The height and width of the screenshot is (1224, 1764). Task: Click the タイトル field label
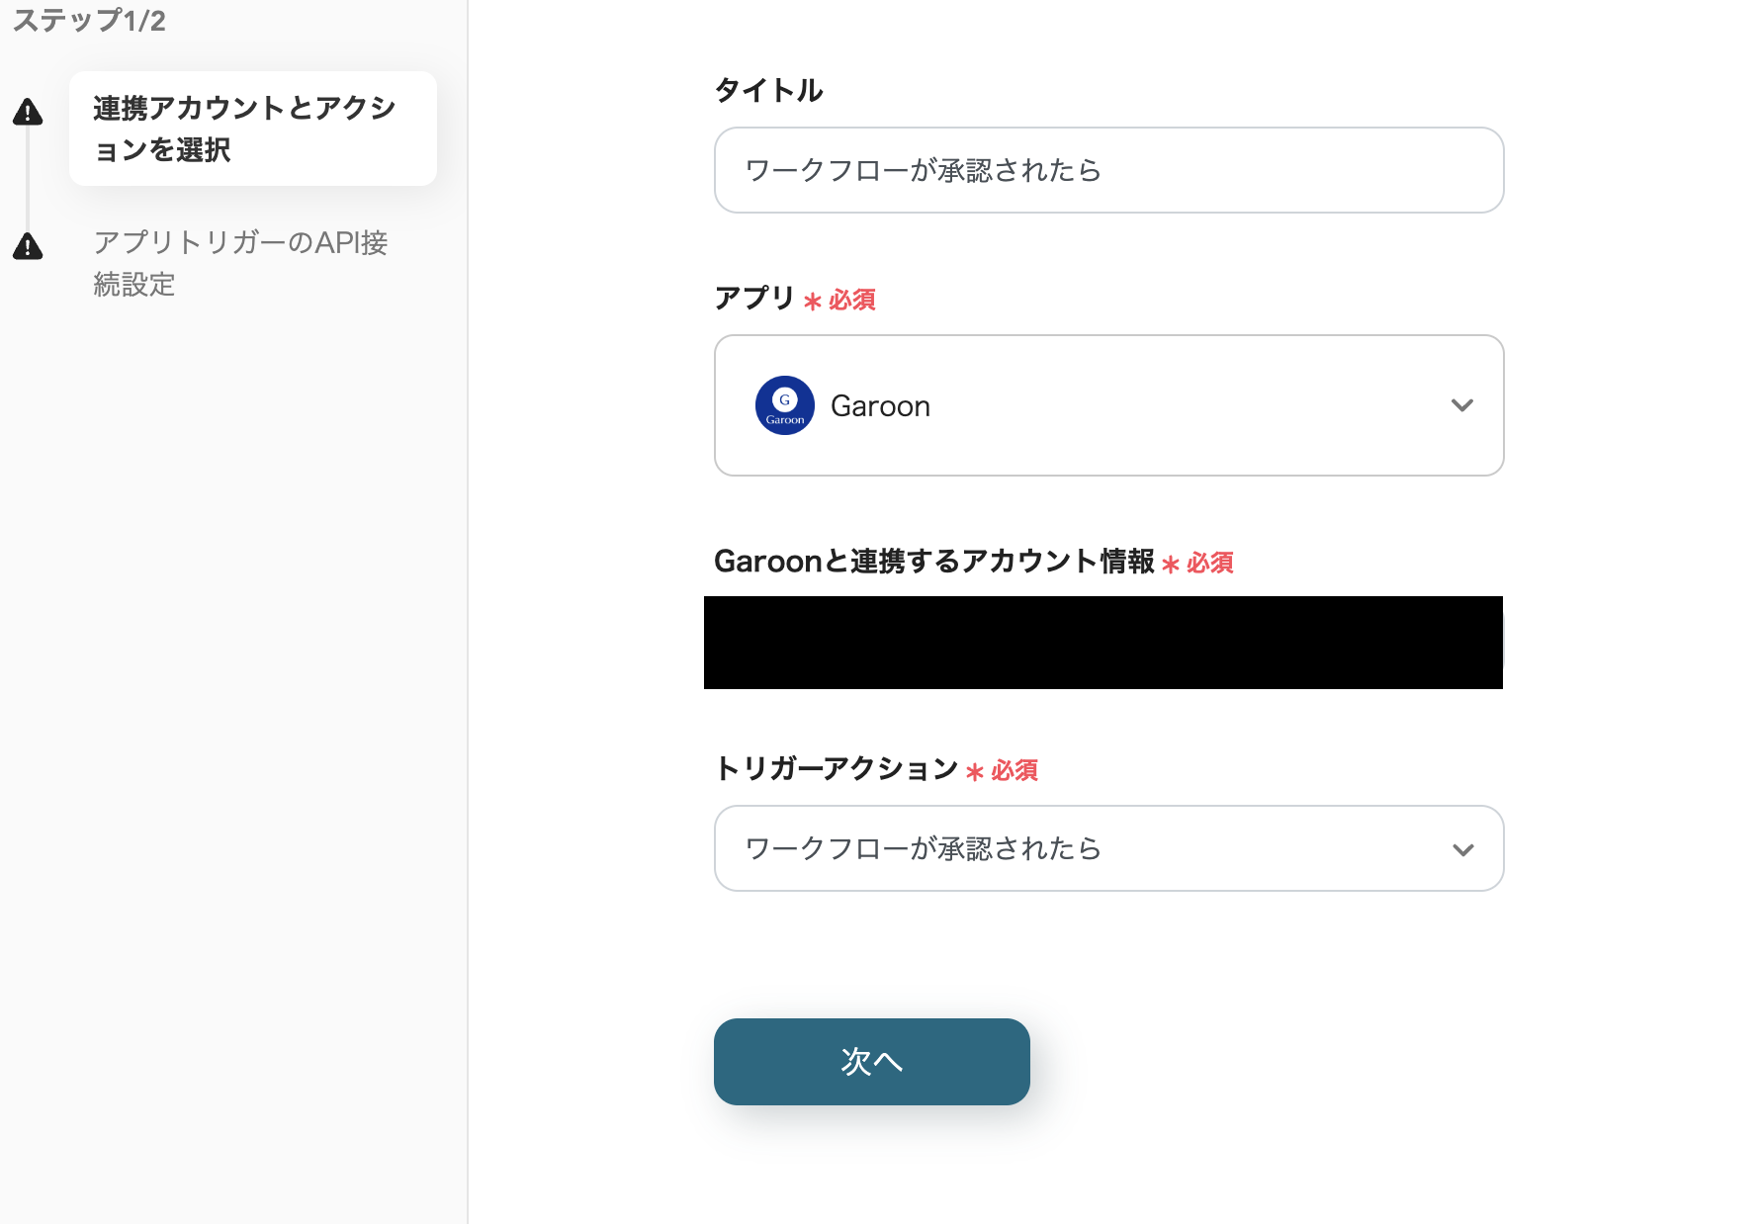768,90
